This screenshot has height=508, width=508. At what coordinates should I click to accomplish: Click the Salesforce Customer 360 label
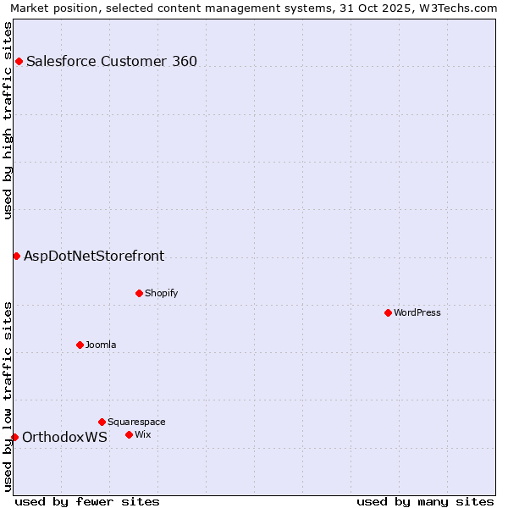point(112,61)
